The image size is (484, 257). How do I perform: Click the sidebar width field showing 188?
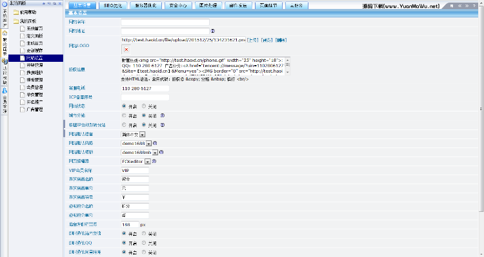tap(130, 225)
